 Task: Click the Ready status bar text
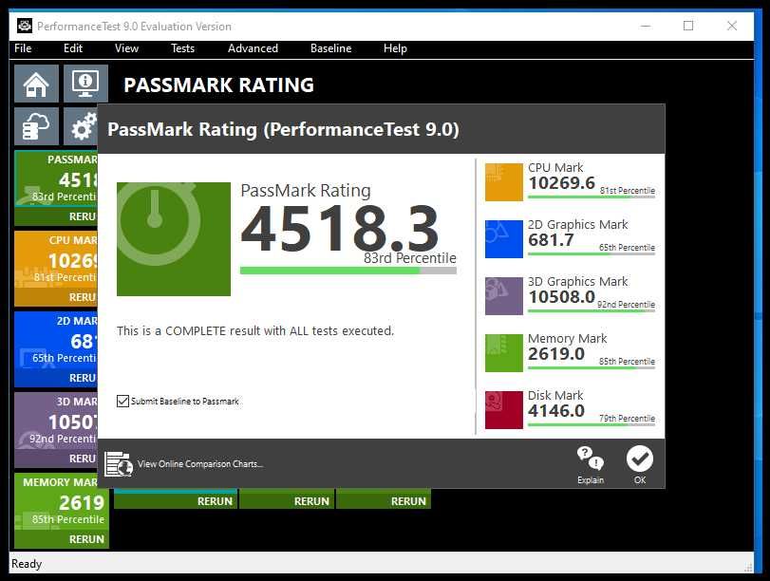[x=27, y=564]
